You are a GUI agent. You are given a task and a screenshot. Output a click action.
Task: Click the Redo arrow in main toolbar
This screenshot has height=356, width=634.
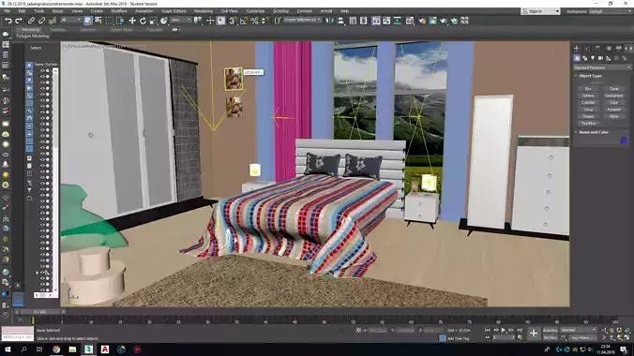(19, 21)
